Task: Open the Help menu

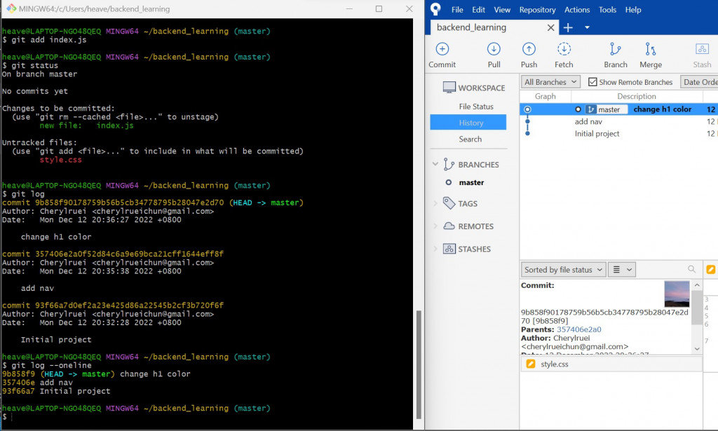Action: coord(633,10)
